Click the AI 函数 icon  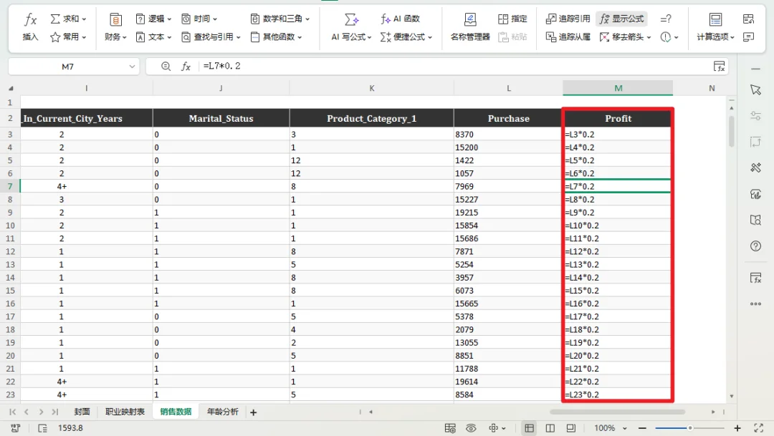(x=401, y=19)
